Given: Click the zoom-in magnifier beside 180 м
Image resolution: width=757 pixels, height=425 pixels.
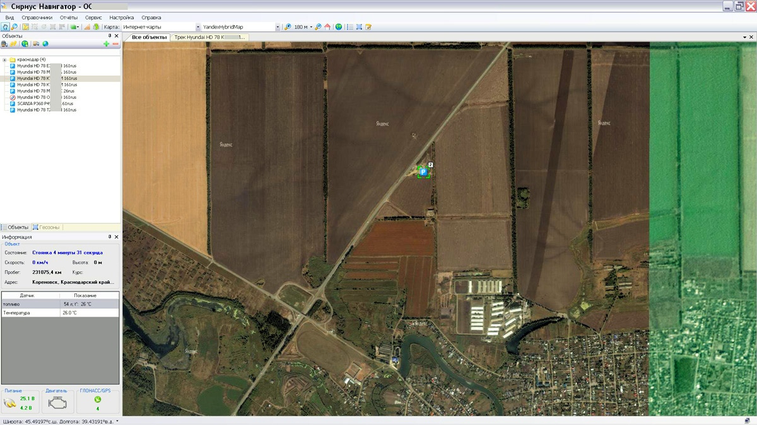Looking at the screenshot, I should [288, 27].
